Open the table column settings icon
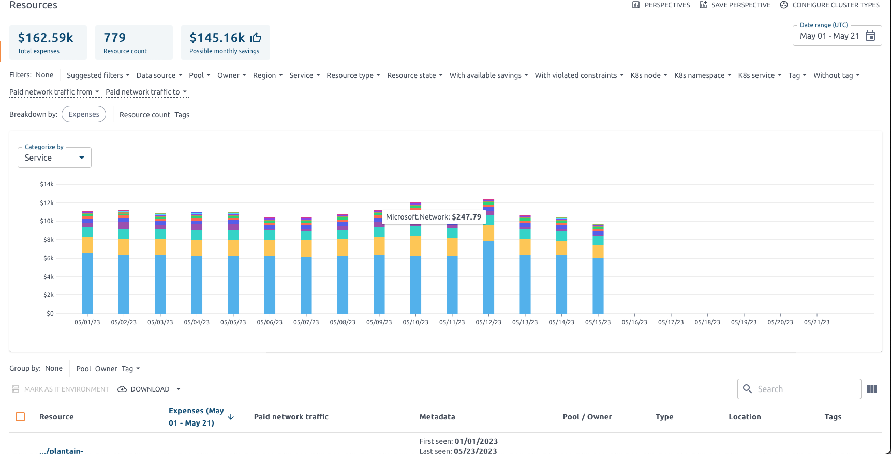This screenshot has height=454, width=891. (872, 389)
